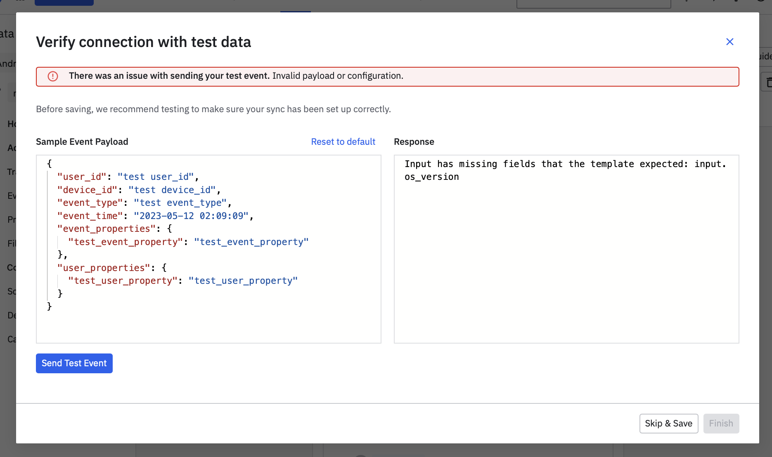This screenshot has height=457, width=772.
Task: Click the Response heading label
Action: click(414, 142)
